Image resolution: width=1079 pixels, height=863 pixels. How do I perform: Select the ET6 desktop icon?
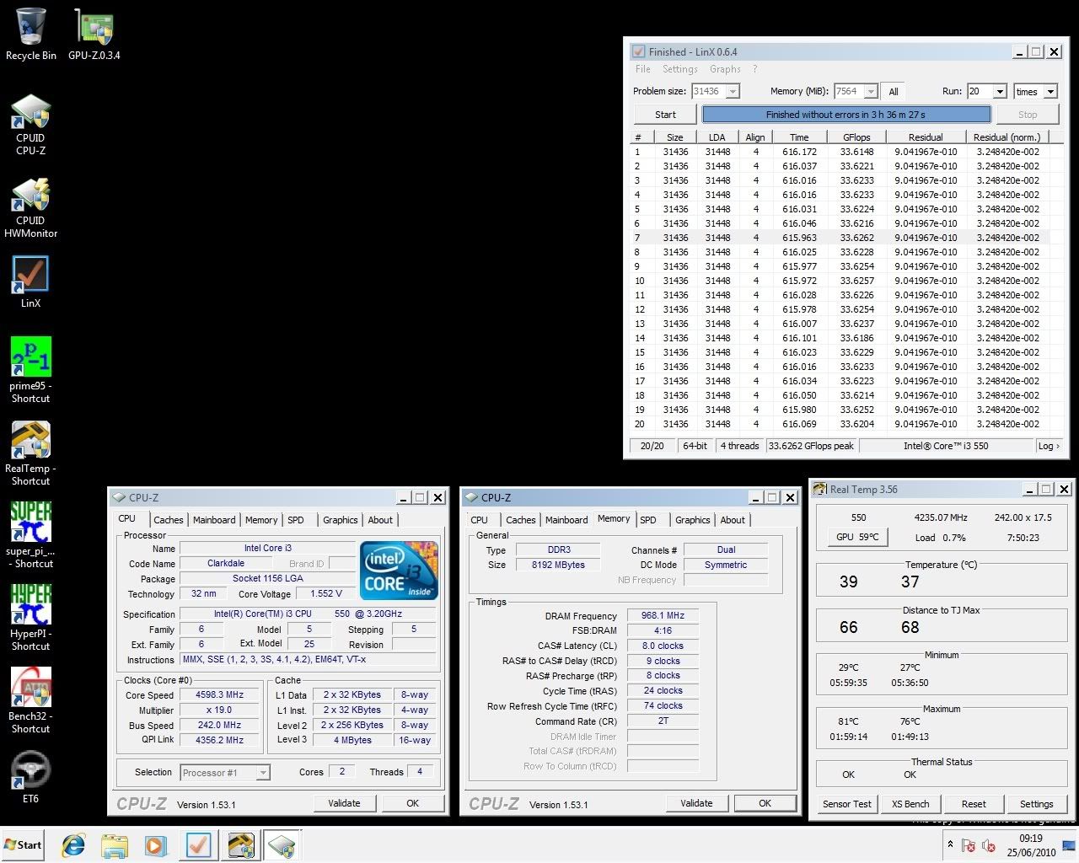[31, 776]
